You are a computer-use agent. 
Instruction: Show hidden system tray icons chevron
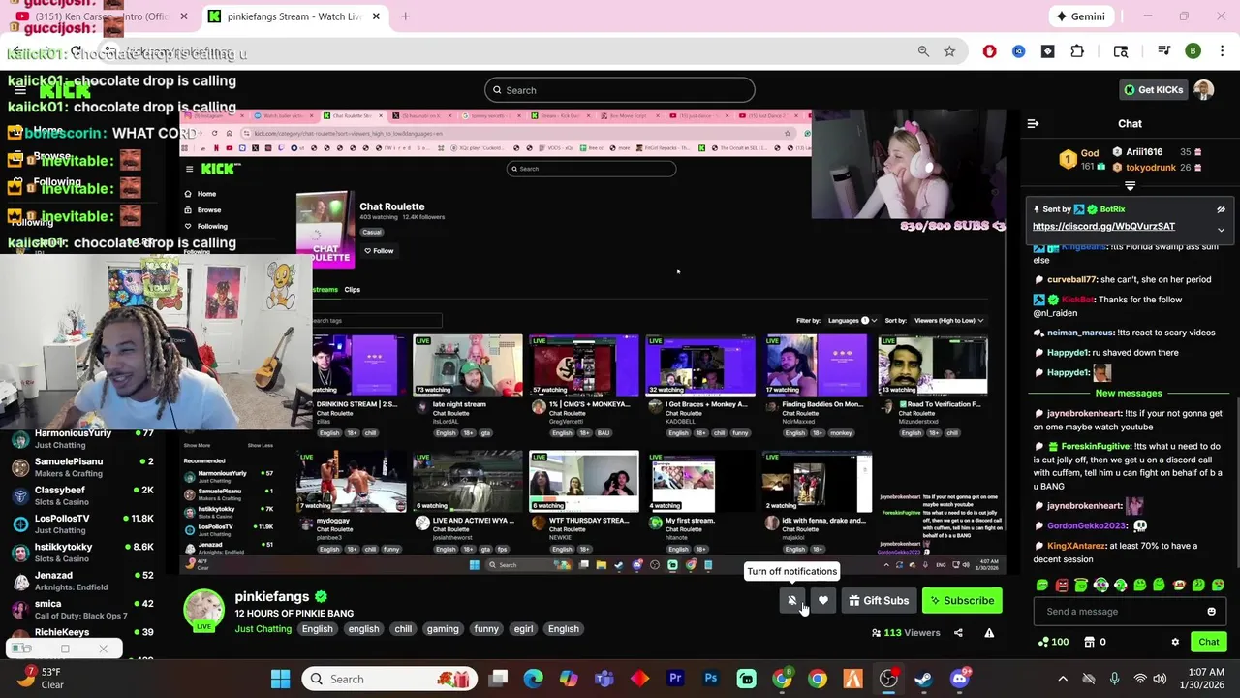(1063, 680)
